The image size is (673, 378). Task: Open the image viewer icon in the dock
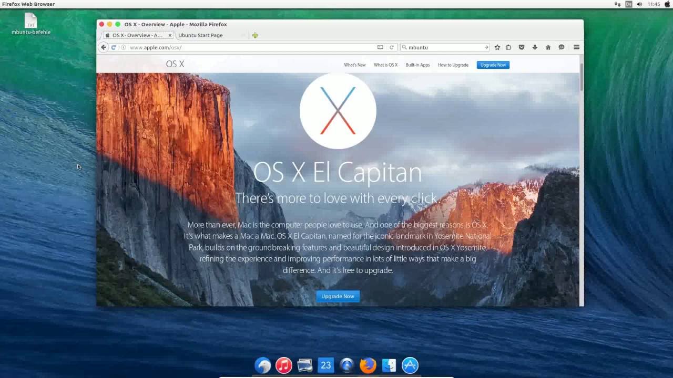pyautogui.click(x=305, y=365)
